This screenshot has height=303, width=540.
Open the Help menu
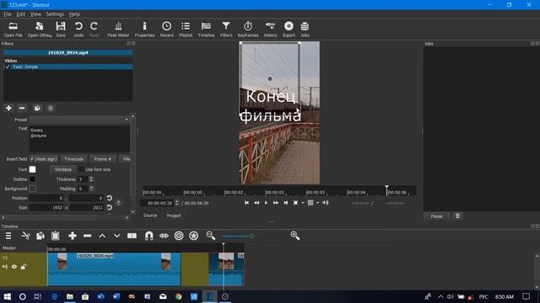point(74,14)
